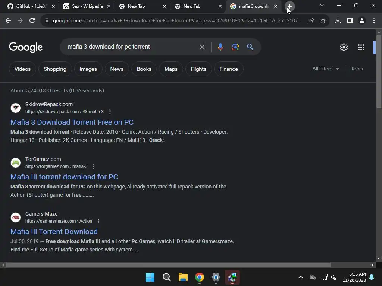Open File Explorer from taskbar
This screenshot has height=286, width=382.
[x=183, y=277]
